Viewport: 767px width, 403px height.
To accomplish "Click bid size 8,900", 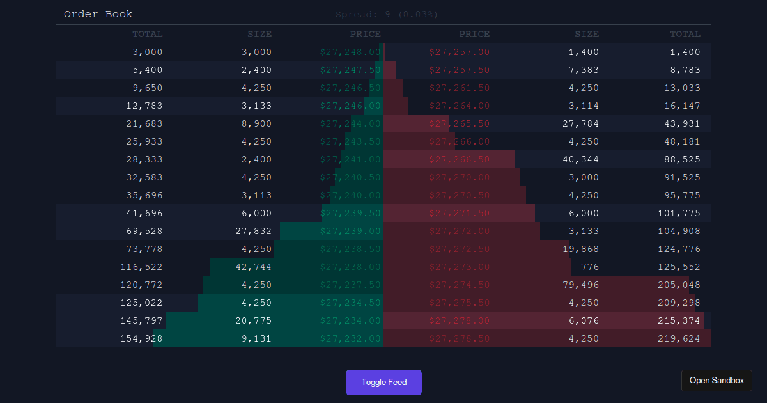I will 257,123.
